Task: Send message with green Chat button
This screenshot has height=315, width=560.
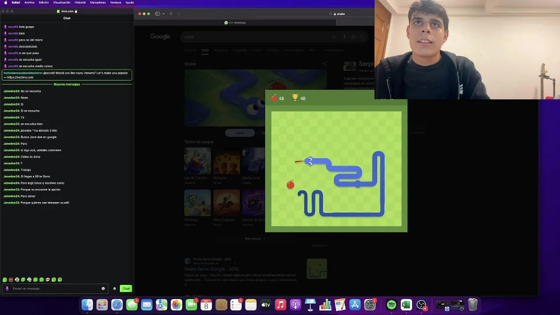Action: pos(126,288)
